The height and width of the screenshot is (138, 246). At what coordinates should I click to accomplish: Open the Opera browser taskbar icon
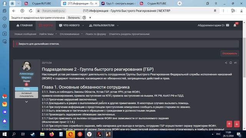coord(70,134)
